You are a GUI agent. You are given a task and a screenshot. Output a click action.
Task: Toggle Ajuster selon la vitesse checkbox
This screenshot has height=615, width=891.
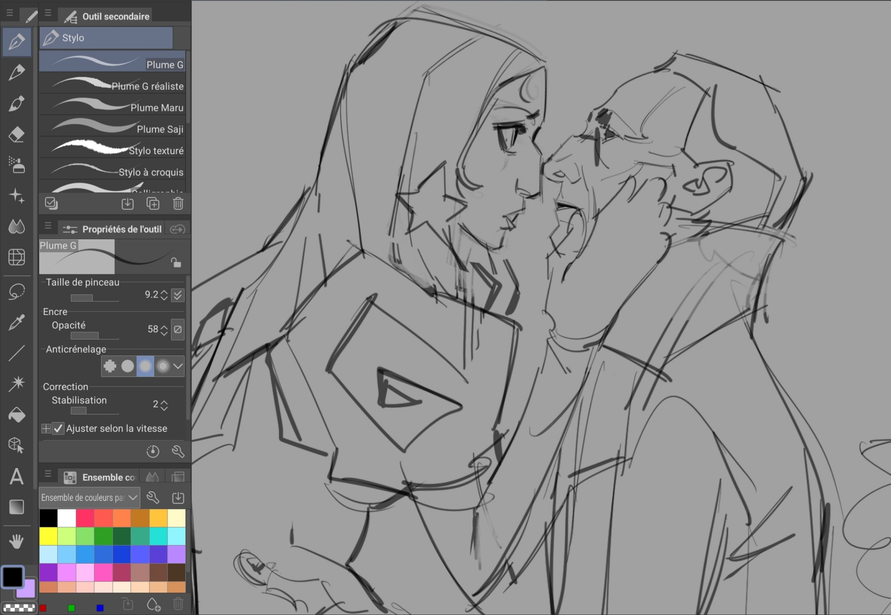58,428
